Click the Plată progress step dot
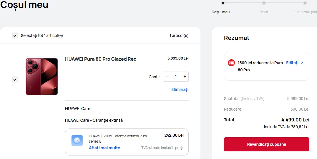317x159 pixels. (x=264, y=3)
